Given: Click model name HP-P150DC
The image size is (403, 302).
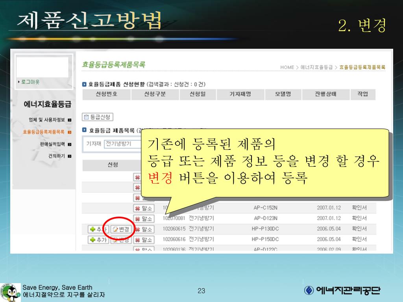Looking at the screenshot, I should (265, 239).
